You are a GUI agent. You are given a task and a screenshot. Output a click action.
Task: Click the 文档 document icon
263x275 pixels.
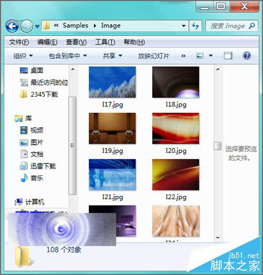[24, 154]
